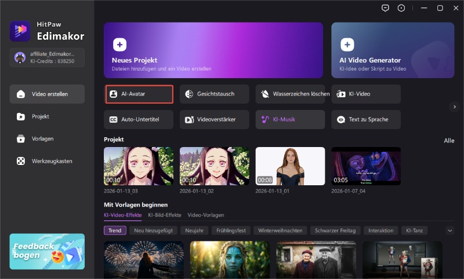Launch the Gesichtstausch face swap tool
Image resolution: width=464 pixels, height=279 pixels.
215,94
